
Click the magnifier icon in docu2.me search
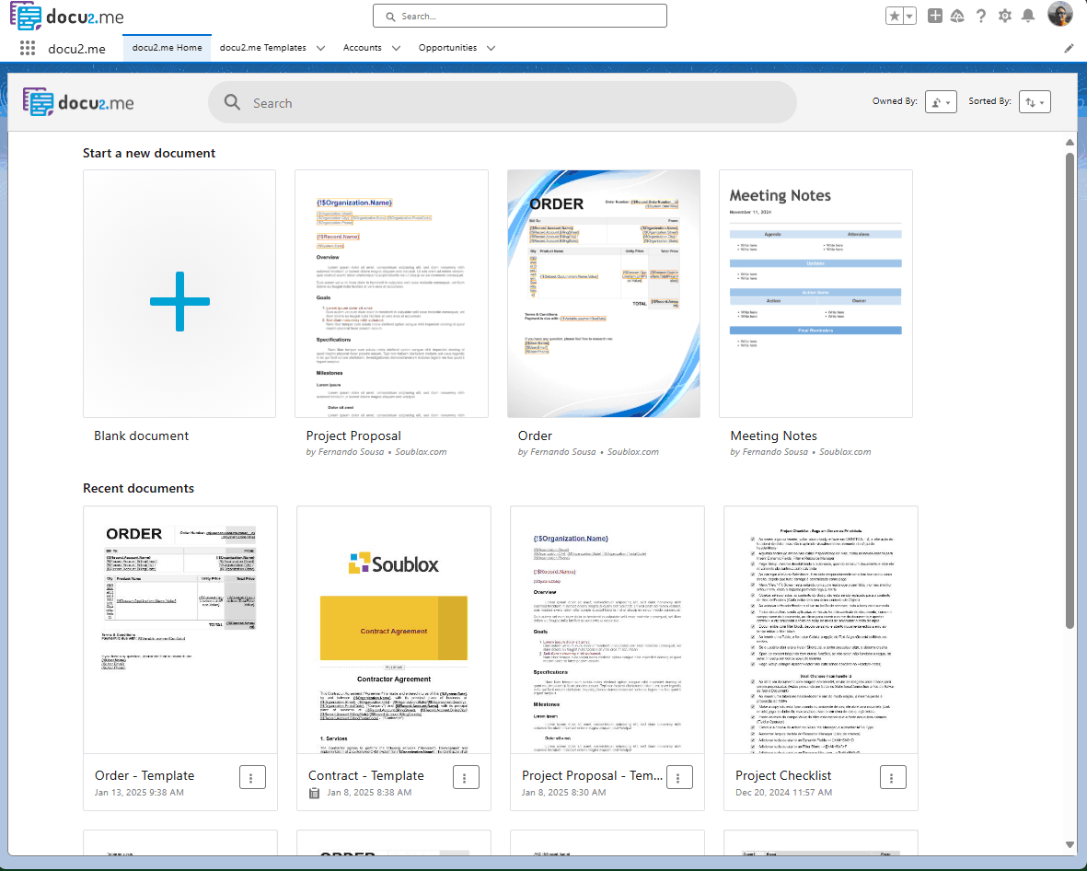(x=232, y=102)
